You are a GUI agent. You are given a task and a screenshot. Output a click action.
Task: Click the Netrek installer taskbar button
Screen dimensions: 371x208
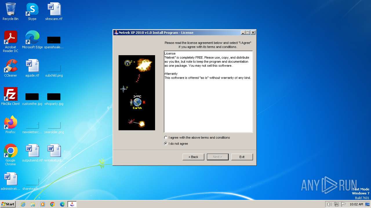click(x=72, y=204)
